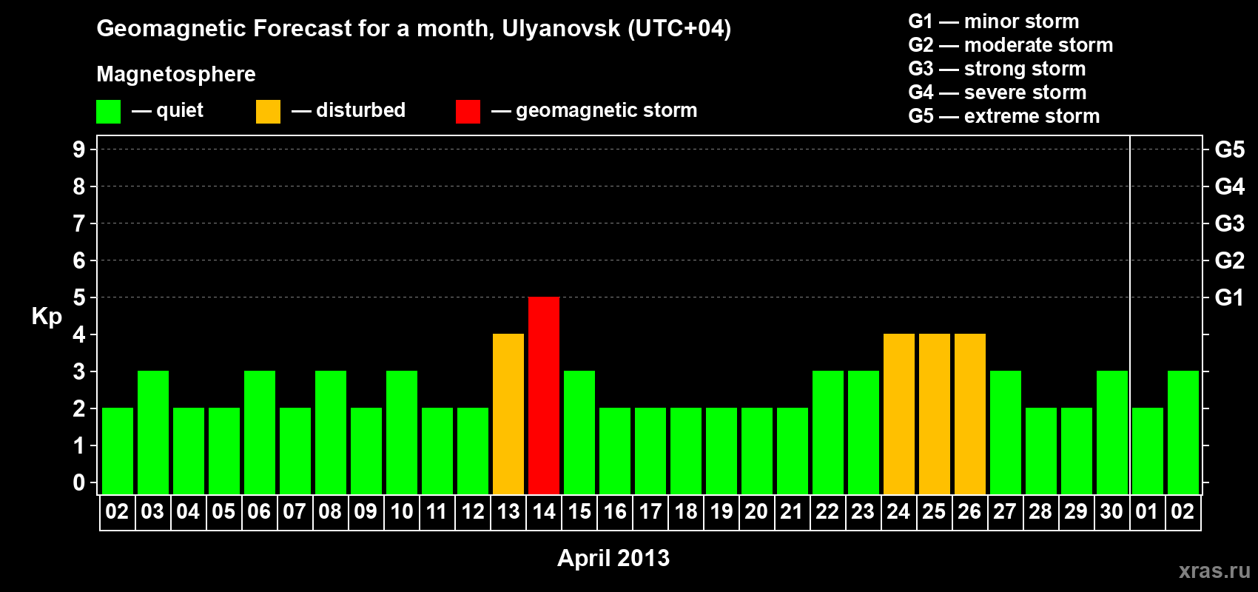This screenshot has height=592, width=1258.
Task: Click date label '30' on the x-axis
Action: click(1111, 511)
